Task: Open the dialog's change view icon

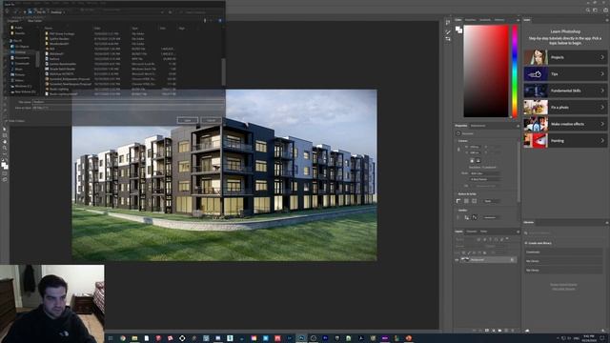Action: [x=205, y=21]
